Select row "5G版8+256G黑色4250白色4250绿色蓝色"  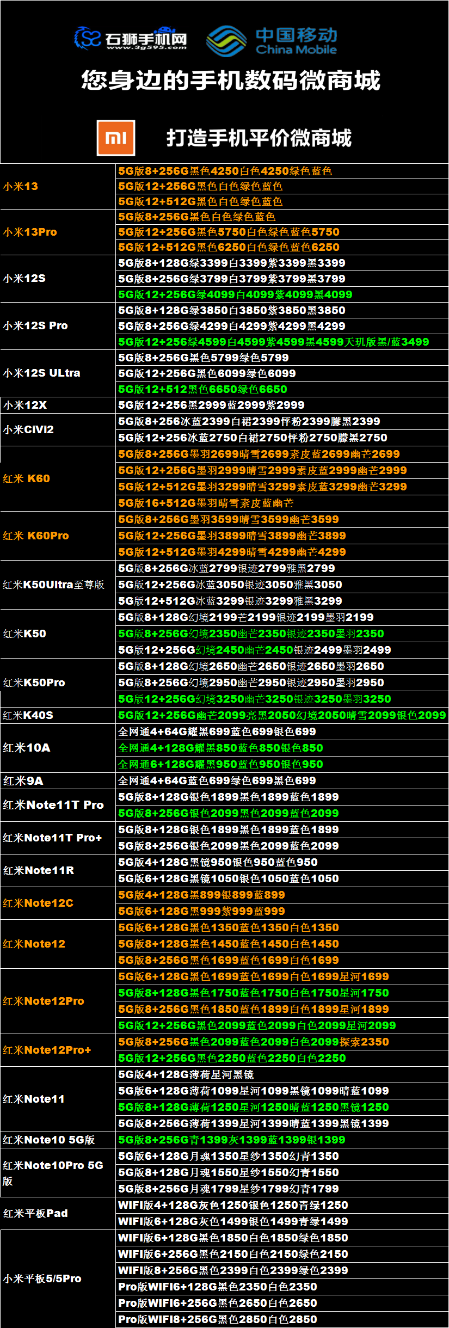click(282, 171)
